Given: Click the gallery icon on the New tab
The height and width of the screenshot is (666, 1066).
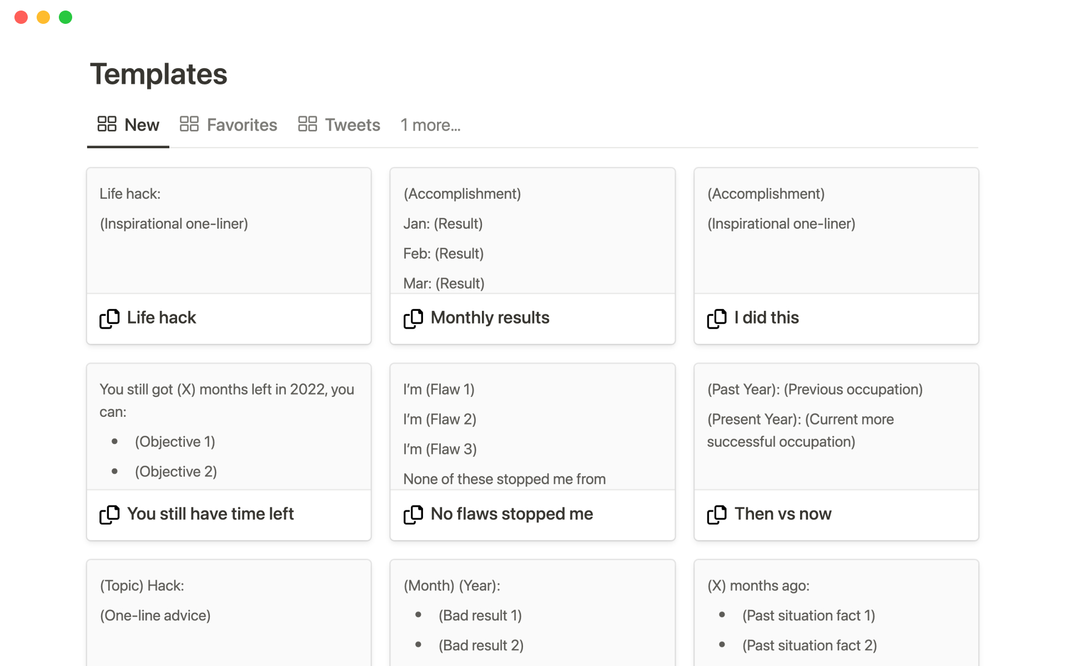Looking at the screenshot, I should 107,124.
